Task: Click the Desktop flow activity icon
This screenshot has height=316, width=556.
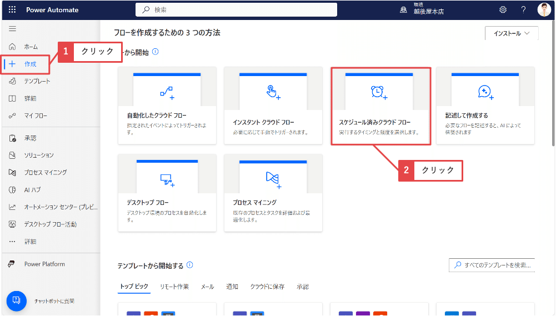Action: pos(12,224)
